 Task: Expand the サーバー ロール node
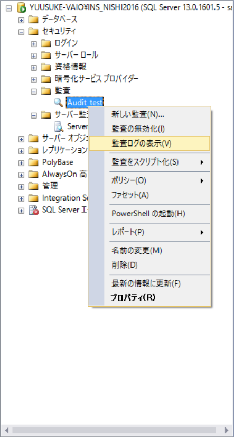pos(34,56)
